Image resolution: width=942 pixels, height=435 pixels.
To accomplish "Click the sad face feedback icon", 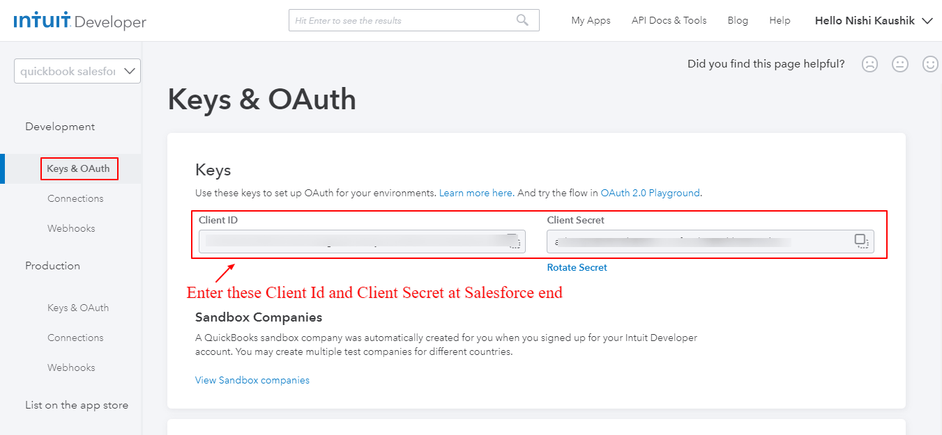I will tap(869, 64).
